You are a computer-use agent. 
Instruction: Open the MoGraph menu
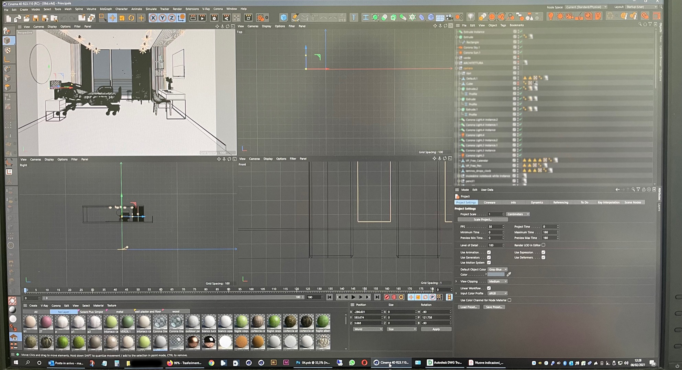pyautogui.click(x=105, y=9)
